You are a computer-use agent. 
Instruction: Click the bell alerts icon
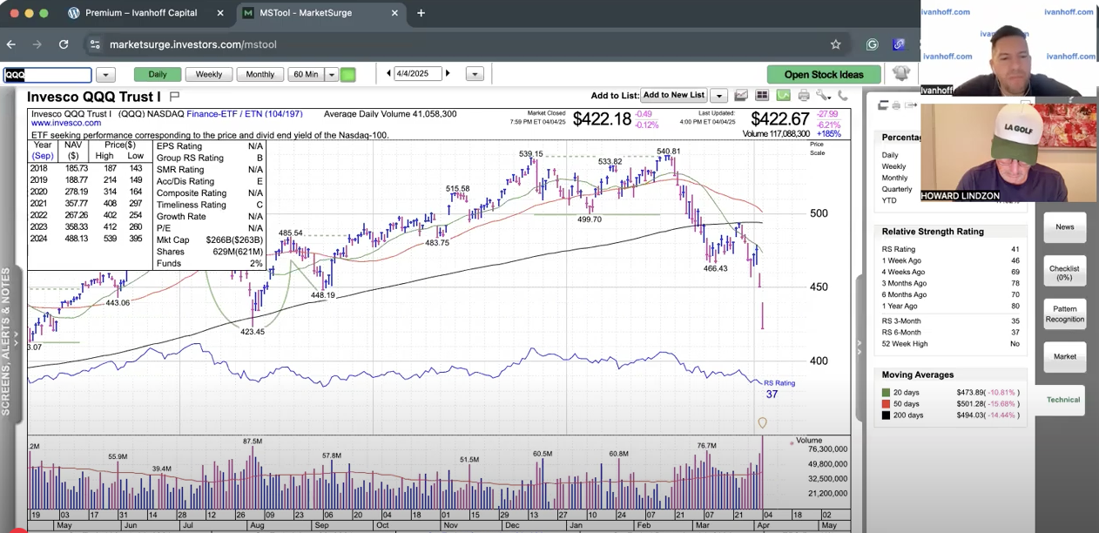point(901,73)
